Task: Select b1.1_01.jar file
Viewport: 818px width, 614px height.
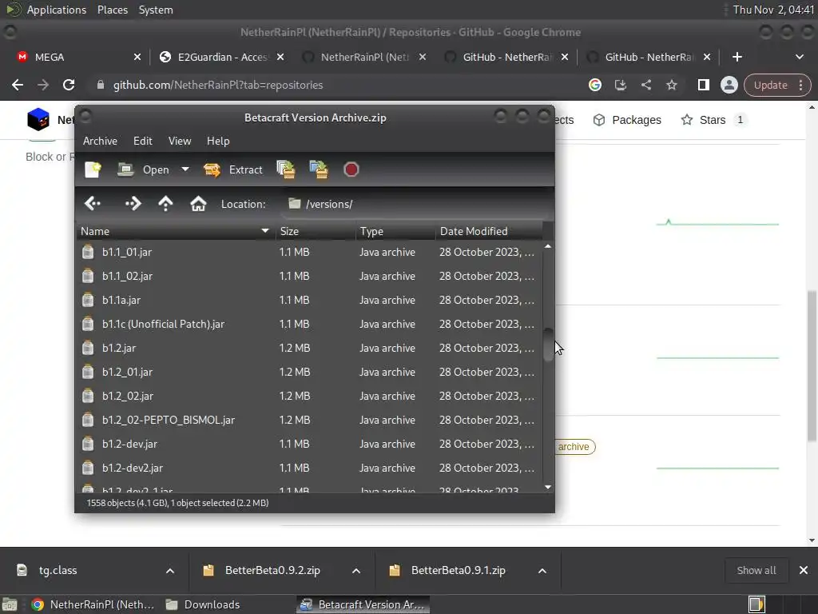Action: [310, 252]
